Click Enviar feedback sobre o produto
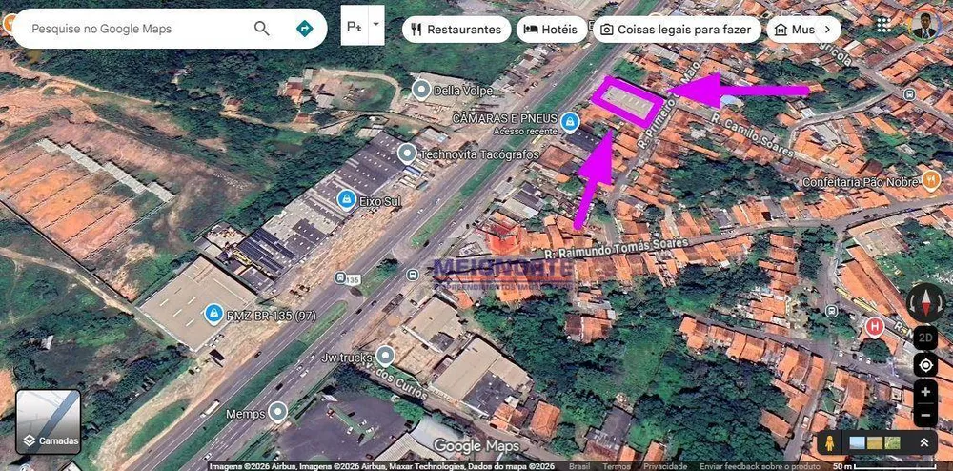Viewport: 953px width, 471px height. (x=760, y=466)
